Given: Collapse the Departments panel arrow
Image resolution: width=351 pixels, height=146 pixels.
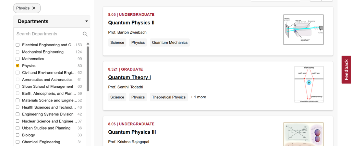Looking at the screenshot, I should coord(87,21).
